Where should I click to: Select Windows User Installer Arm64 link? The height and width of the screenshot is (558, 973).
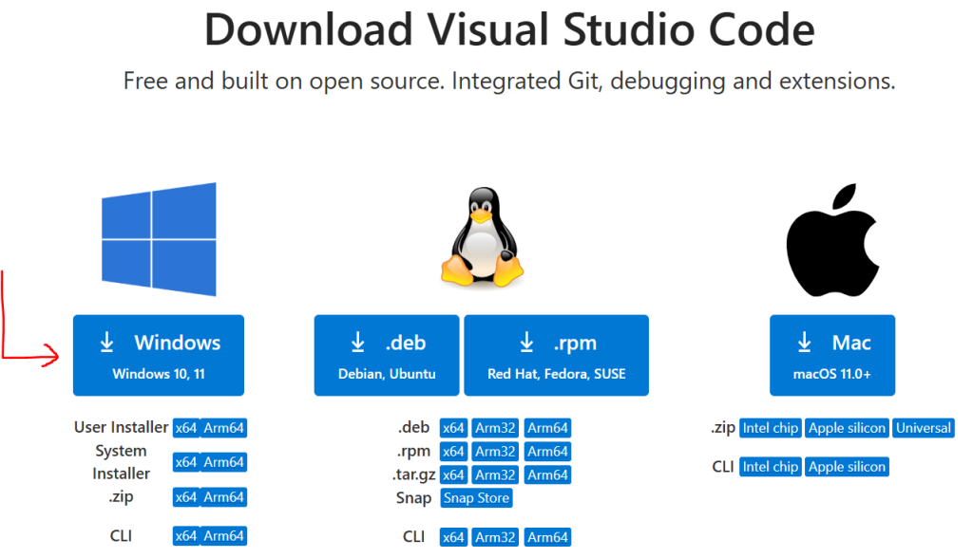pyautogui.click(x=224, y=428)
